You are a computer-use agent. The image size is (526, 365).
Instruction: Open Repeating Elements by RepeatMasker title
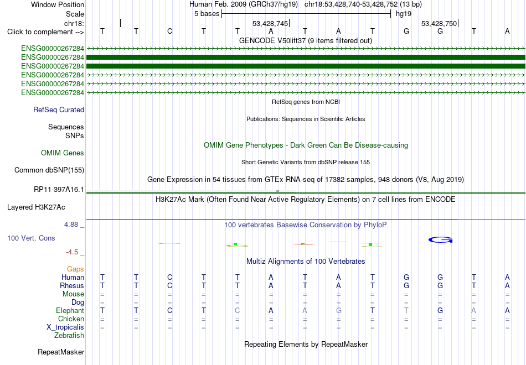point(306,345)
